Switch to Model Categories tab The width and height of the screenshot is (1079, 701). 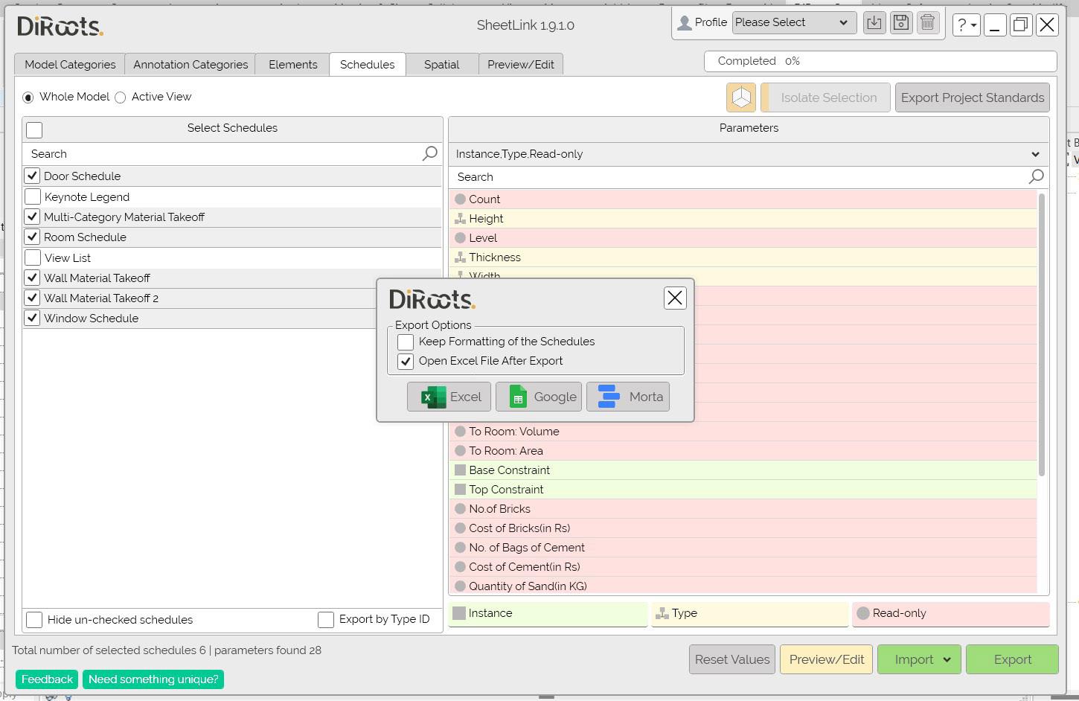(70, 65)
